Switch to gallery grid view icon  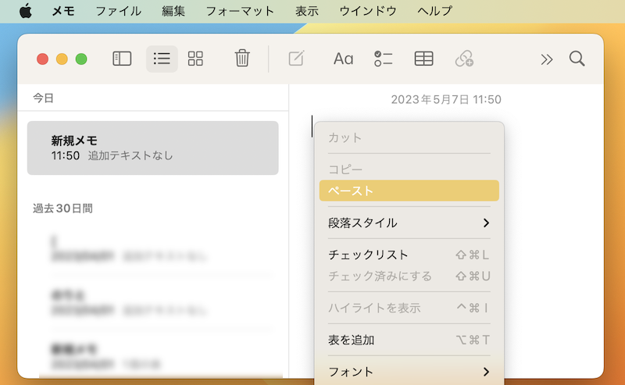pos(195,59)
